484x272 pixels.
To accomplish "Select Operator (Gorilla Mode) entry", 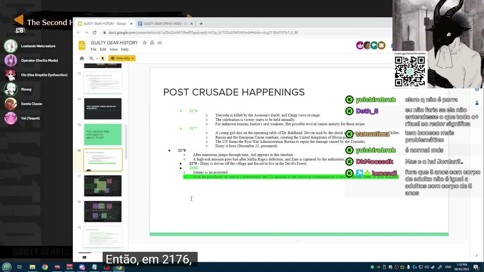I will coord(39,60).
